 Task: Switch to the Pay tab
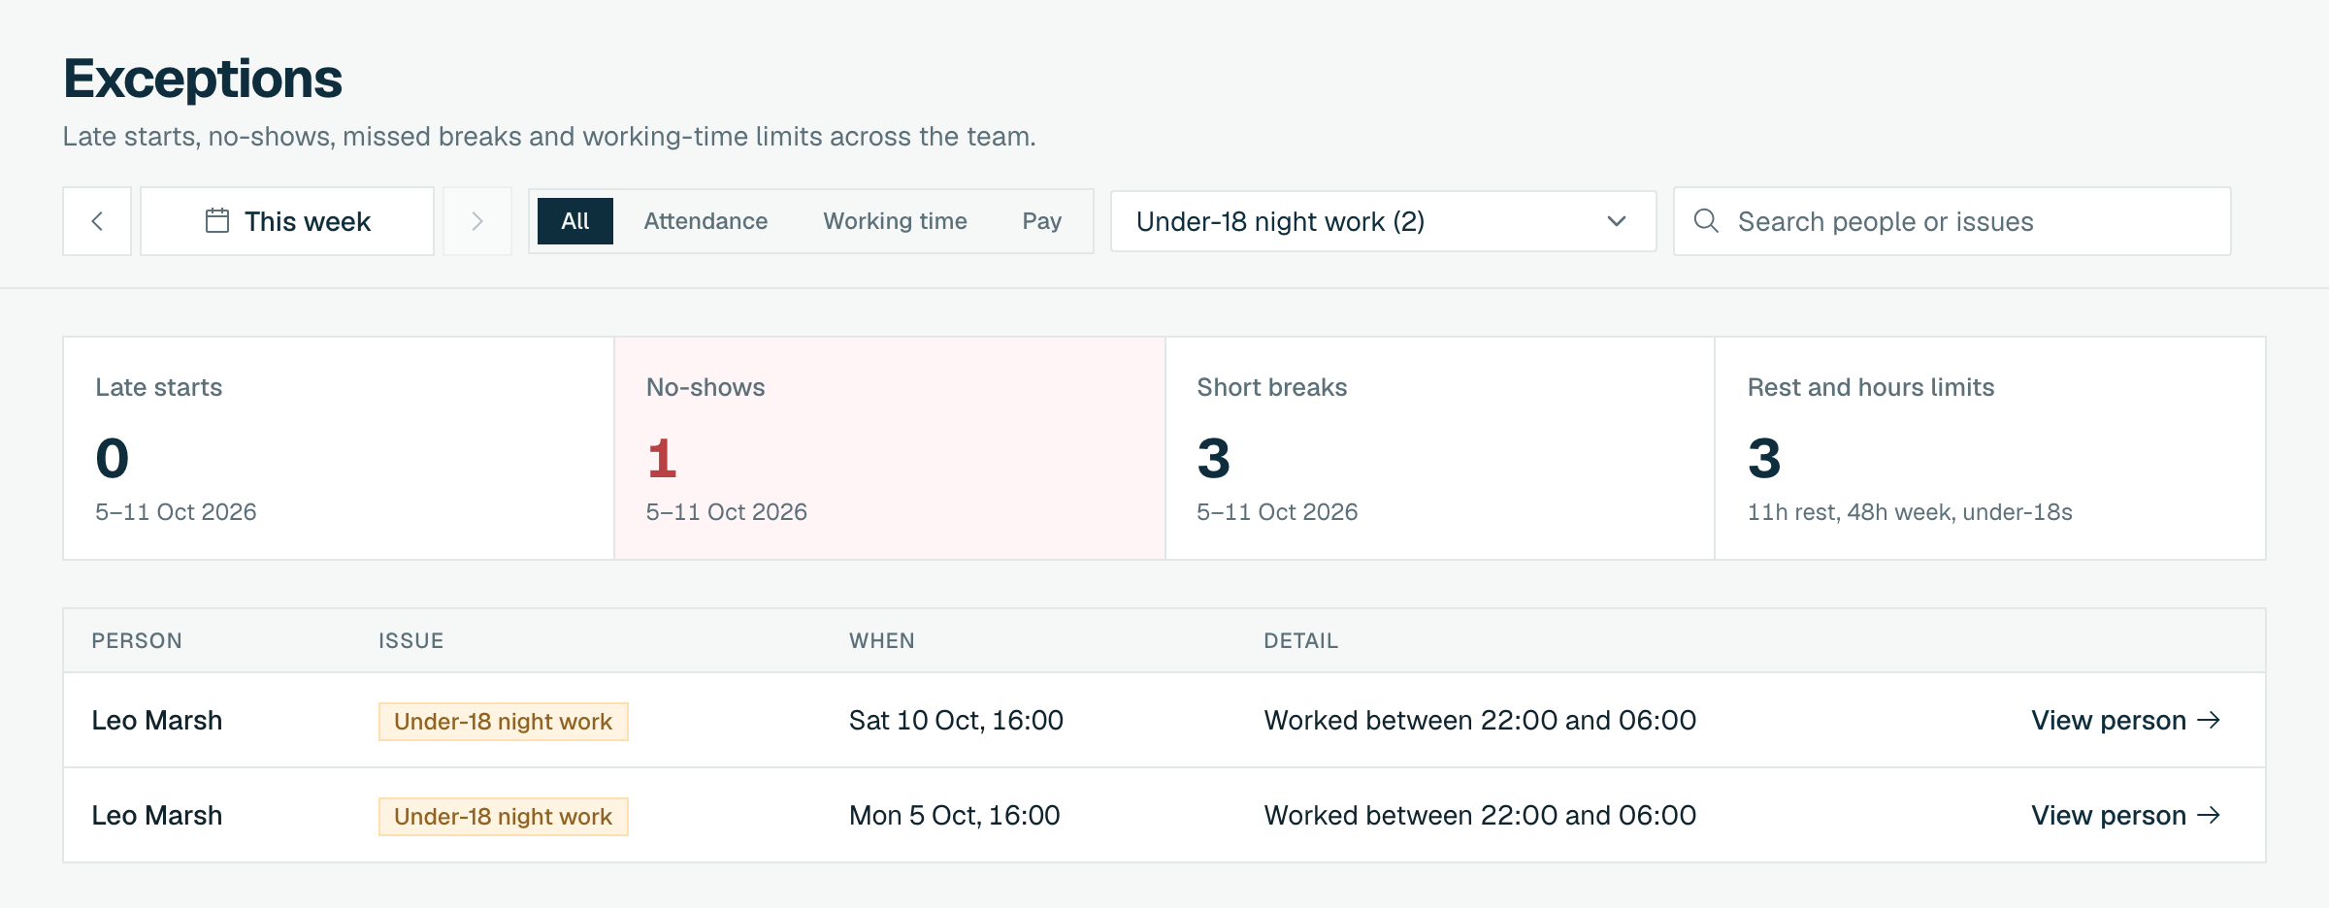pyautogui.click(x=1041, y=221)
